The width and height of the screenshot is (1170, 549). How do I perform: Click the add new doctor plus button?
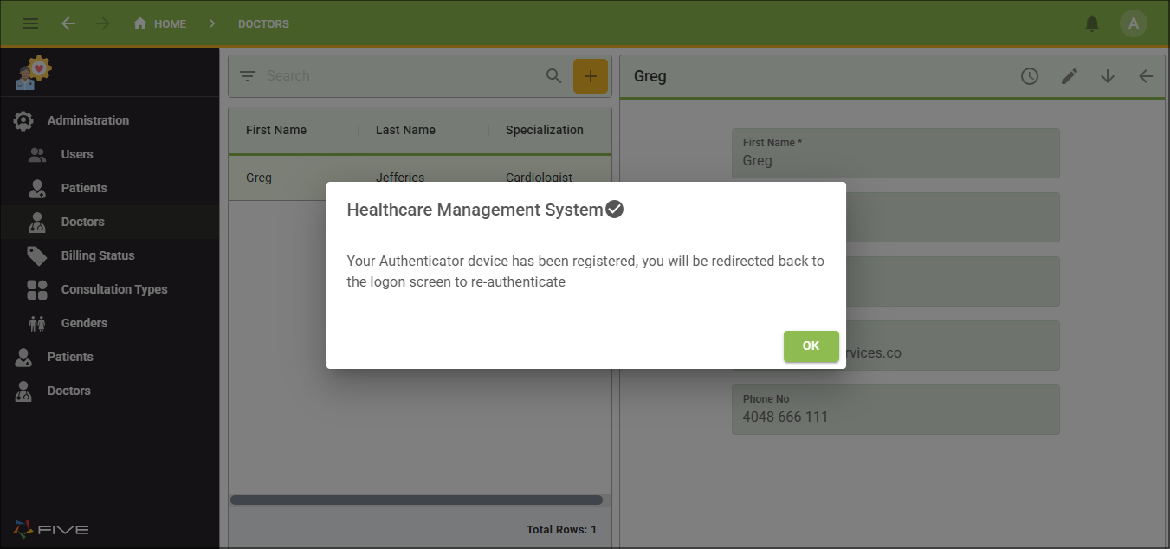tap(591, 75)
